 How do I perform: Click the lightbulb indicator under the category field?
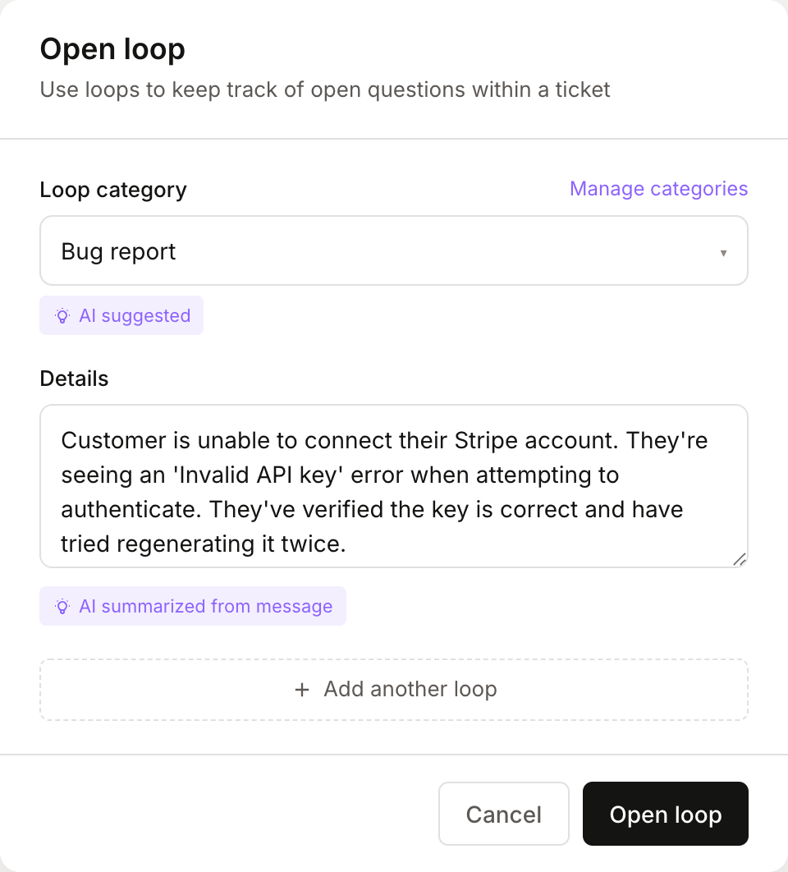tap(62, 315)
